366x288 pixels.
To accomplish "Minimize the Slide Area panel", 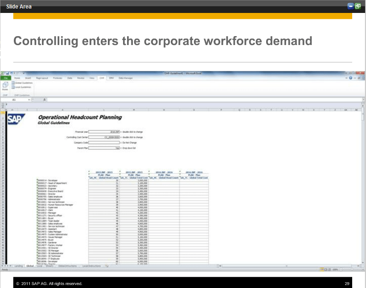I will 351,6.
